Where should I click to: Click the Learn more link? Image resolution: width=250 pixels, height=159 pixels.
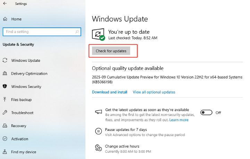pyautogui.click(x=179, y=120)
